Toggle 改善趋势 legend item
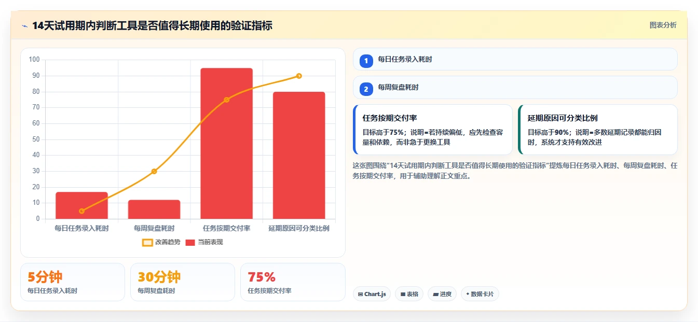698x322 pixels. coord(161,242)
